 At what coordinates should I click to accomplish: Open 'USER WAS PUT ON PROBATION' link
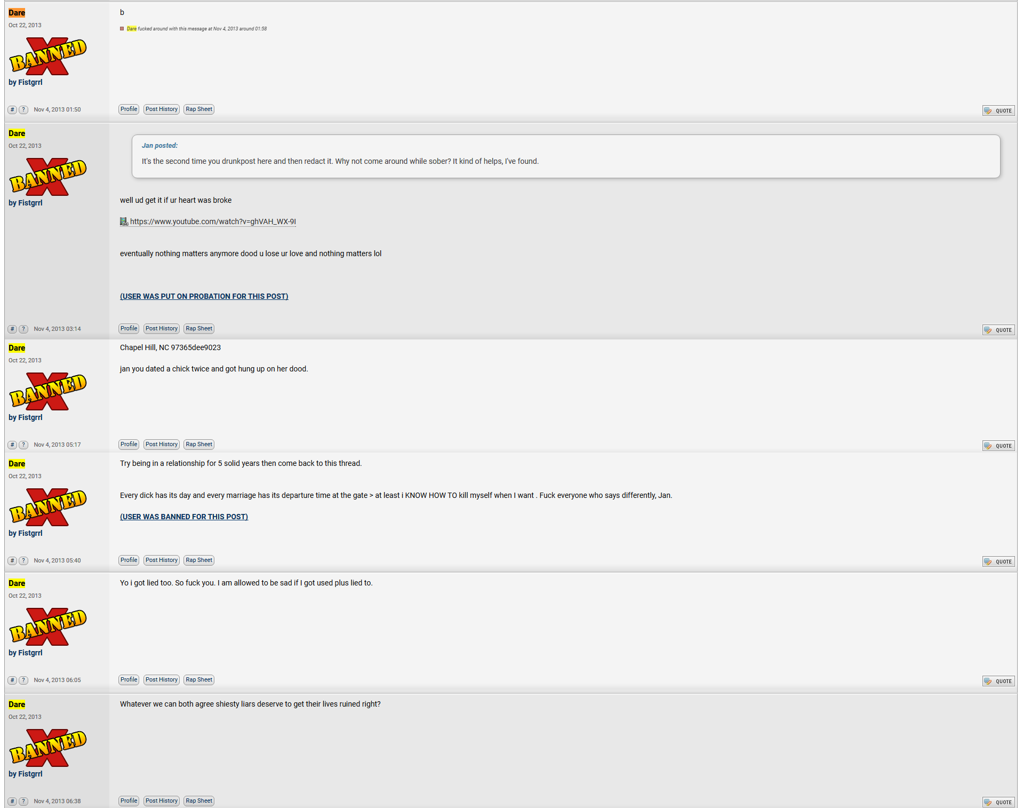[204, 296]
